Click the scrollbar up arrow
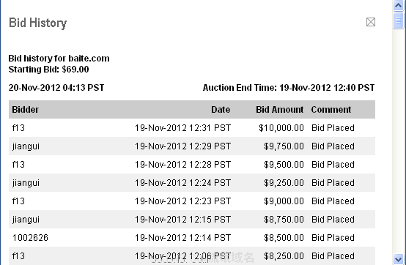The height and width of the screenshot is (265, 406). 398,5
